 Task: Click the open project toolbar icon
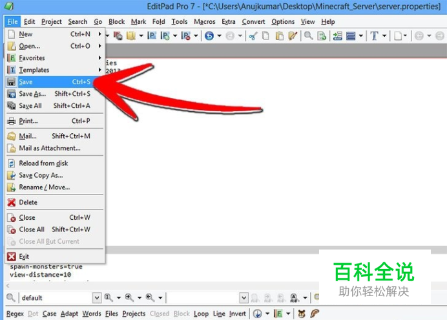coord(152,36)
